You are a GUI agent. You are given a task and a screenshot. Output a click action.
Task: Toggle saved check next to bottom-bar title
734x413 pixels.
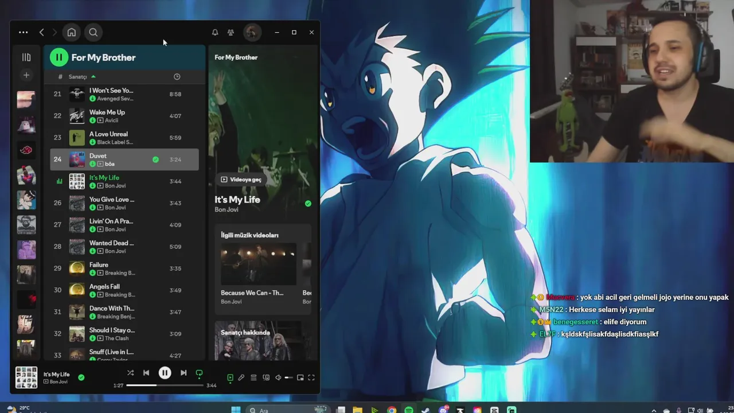[x=81, y=377]
